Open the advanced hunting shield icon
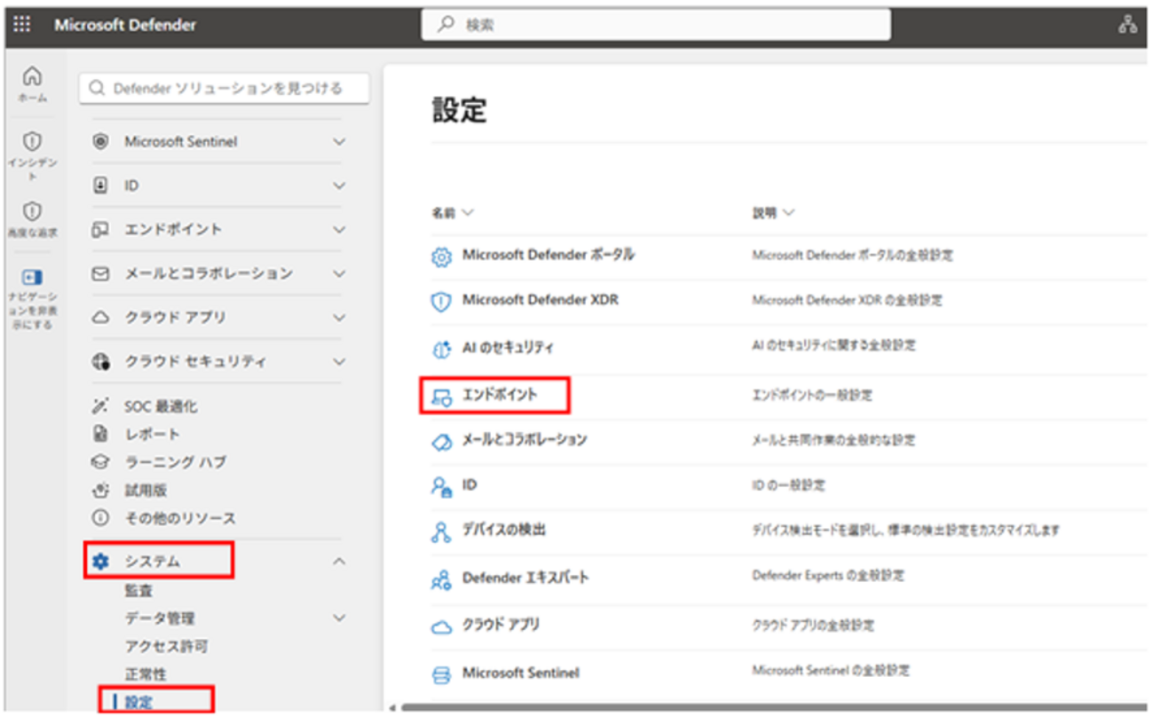The image size is (1153, 717). (32, 211)
